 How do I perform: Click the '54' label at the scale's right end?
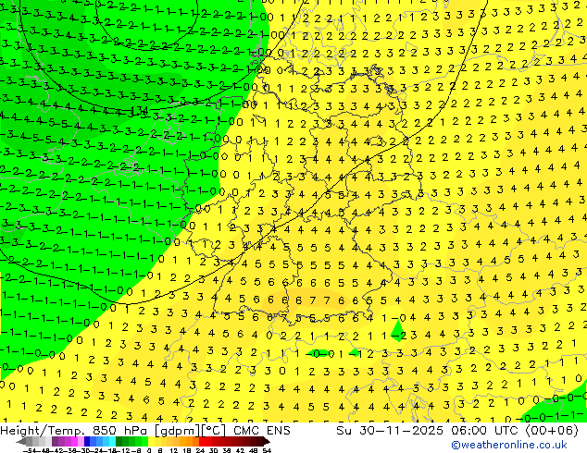267,450
